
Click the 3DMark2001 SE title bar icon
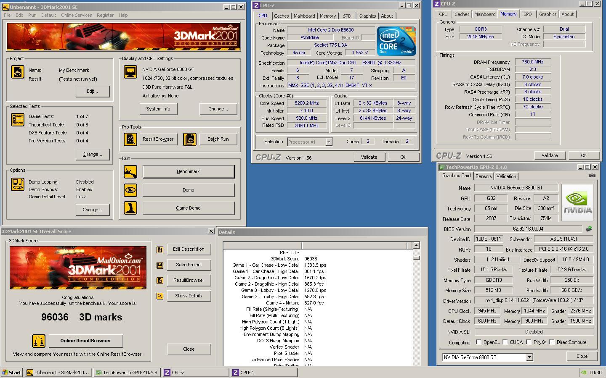[5, 7]
